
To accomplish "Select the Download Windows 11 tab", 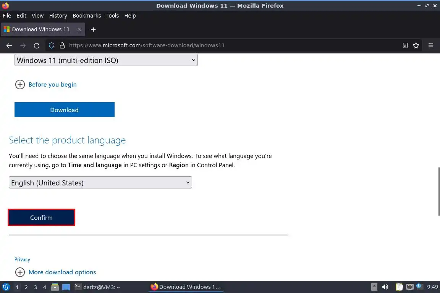I will point(43,29).
